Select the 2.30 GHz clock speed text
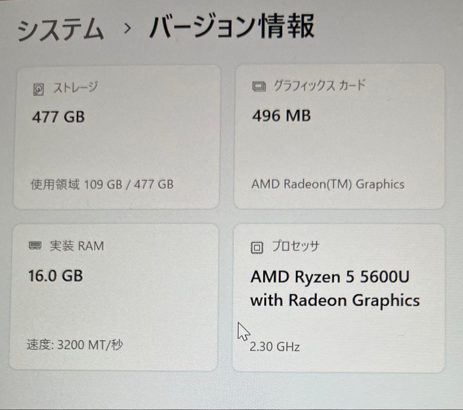The image size is (463, 410). coord(276,347)
